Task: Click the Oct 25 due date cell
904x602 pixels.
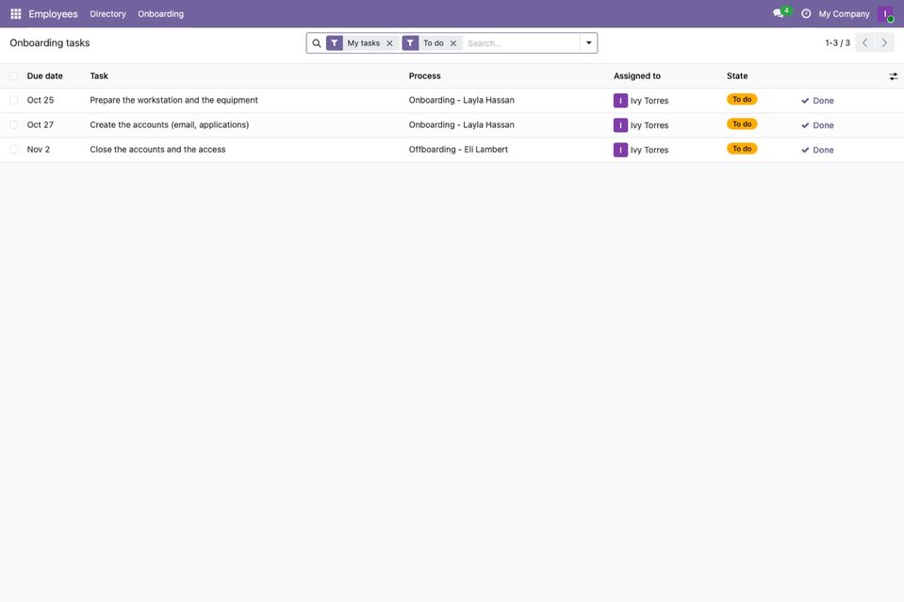Action: (41, 100)
